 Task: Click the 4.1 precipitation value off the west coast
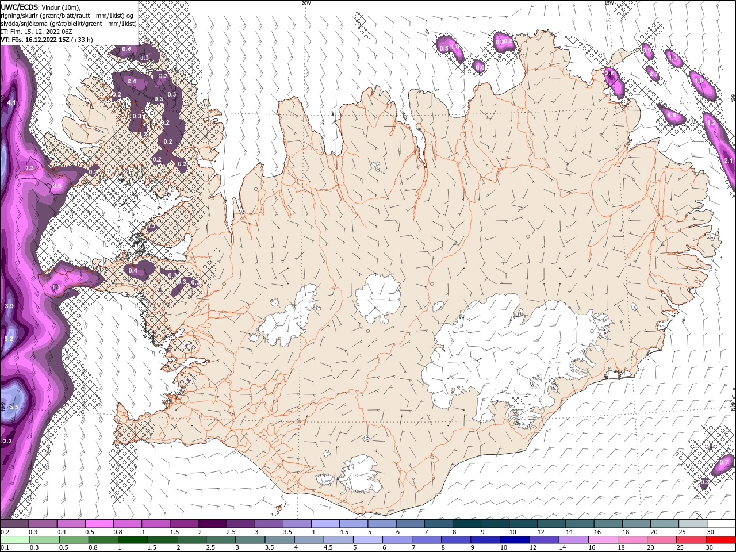click(11, 102)
